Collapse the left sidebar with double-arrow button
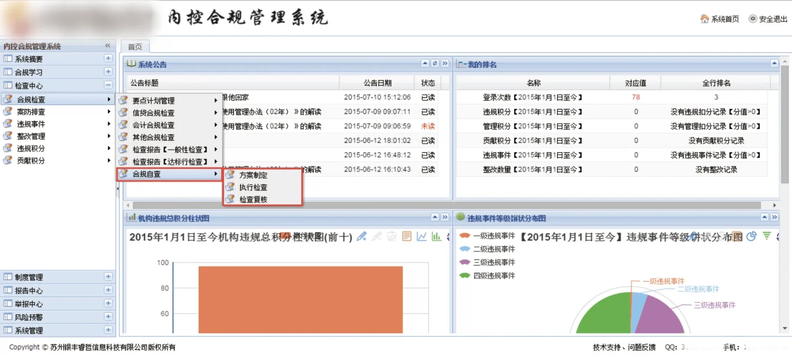 click(108, 46)
